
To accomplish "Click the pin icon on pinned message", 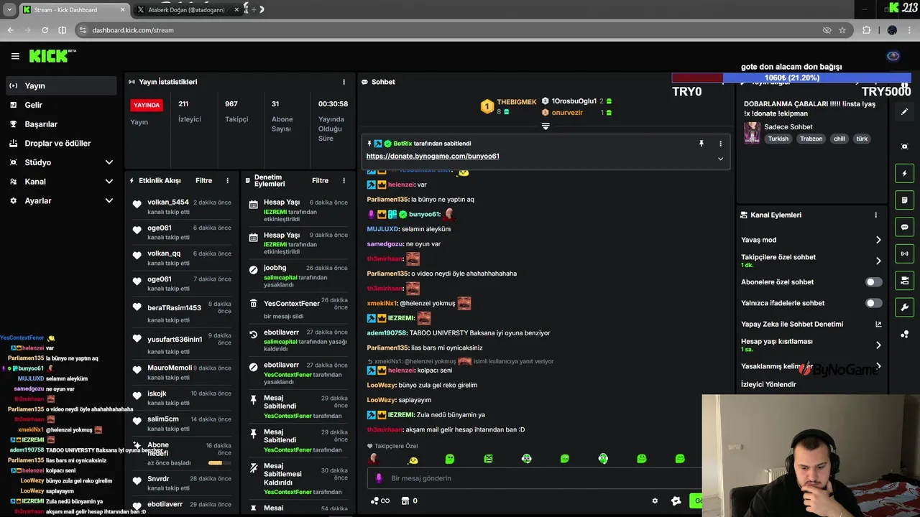I will pos(701,144).
